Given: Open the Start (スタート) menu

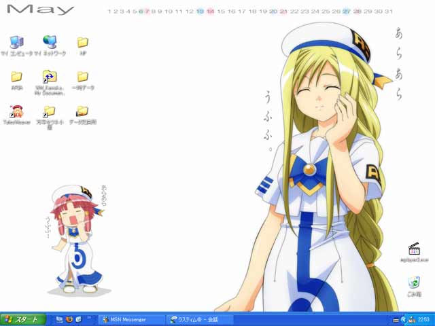Looking at the screenshot, I should click(x=23, y=319).
